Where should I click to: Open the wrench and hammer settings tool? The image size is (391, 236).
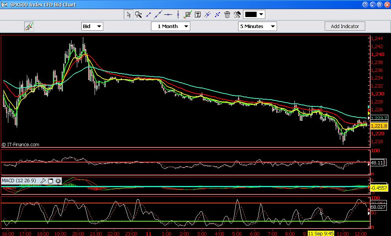pos(237,14)
